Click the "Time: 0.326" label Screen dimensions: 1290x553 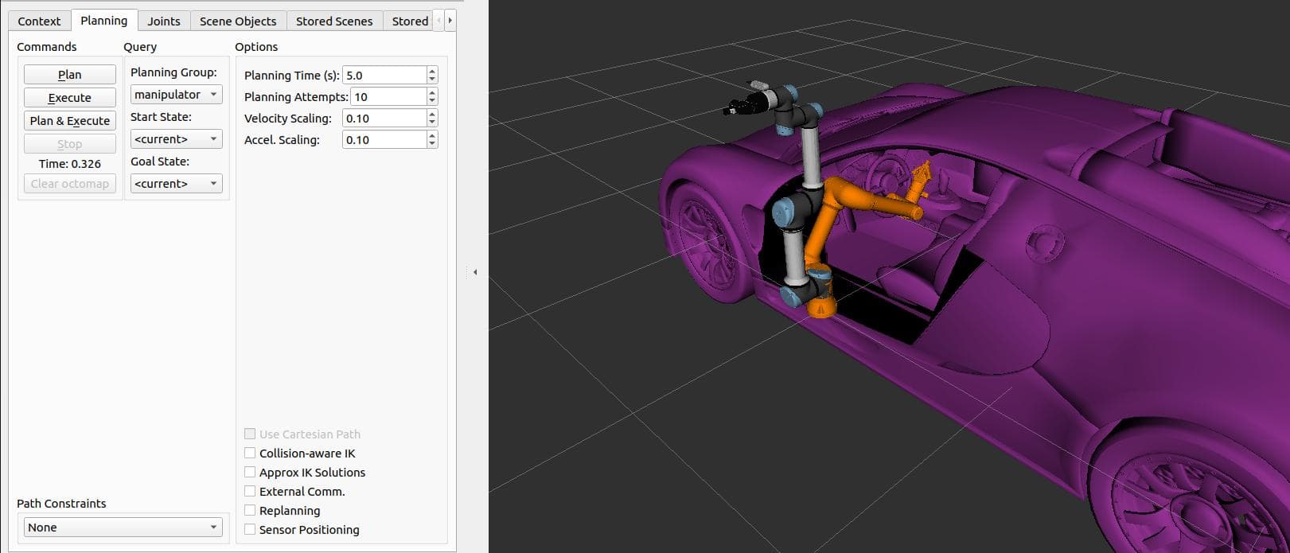(x=70, y=164)
